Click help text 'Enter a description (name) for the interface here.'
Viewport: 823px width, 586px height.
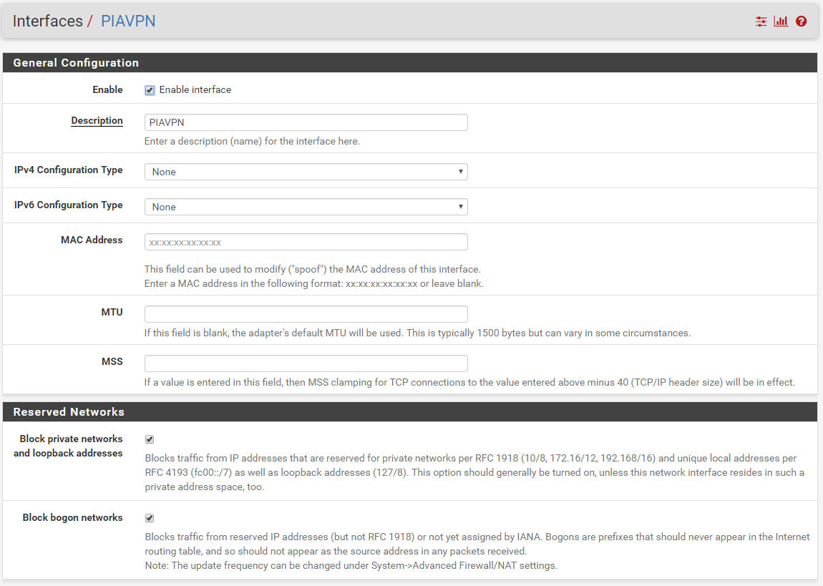pos(252,141)
